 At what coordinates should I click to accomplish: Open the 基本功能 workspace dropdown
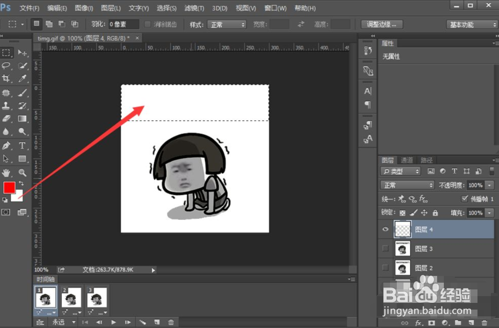472,25
